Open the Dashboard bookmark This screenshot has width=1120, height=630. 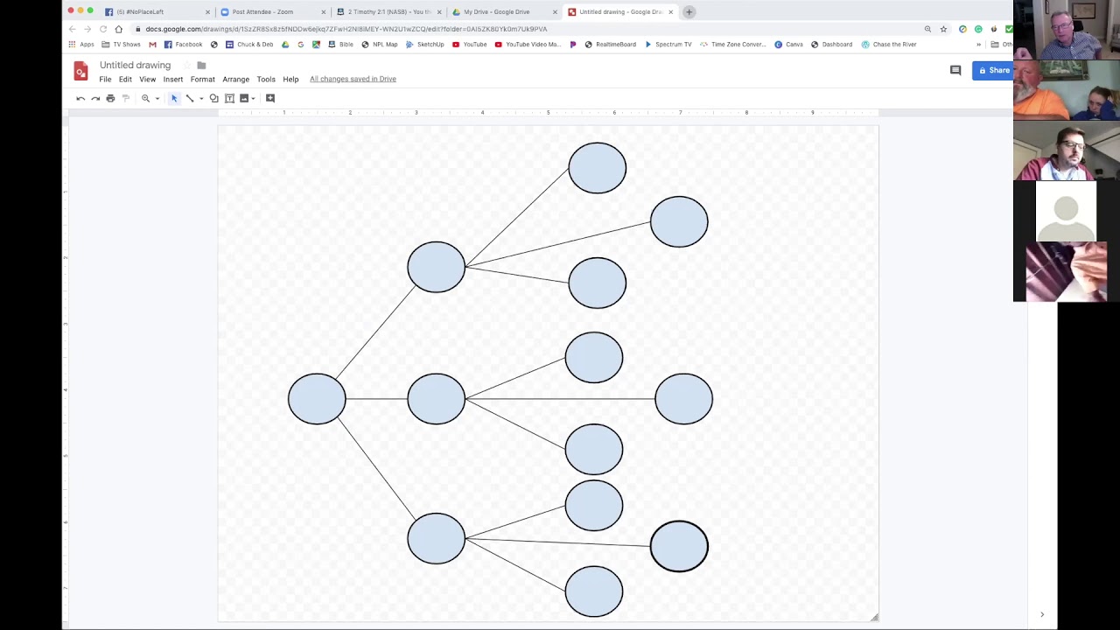point(831,45)
